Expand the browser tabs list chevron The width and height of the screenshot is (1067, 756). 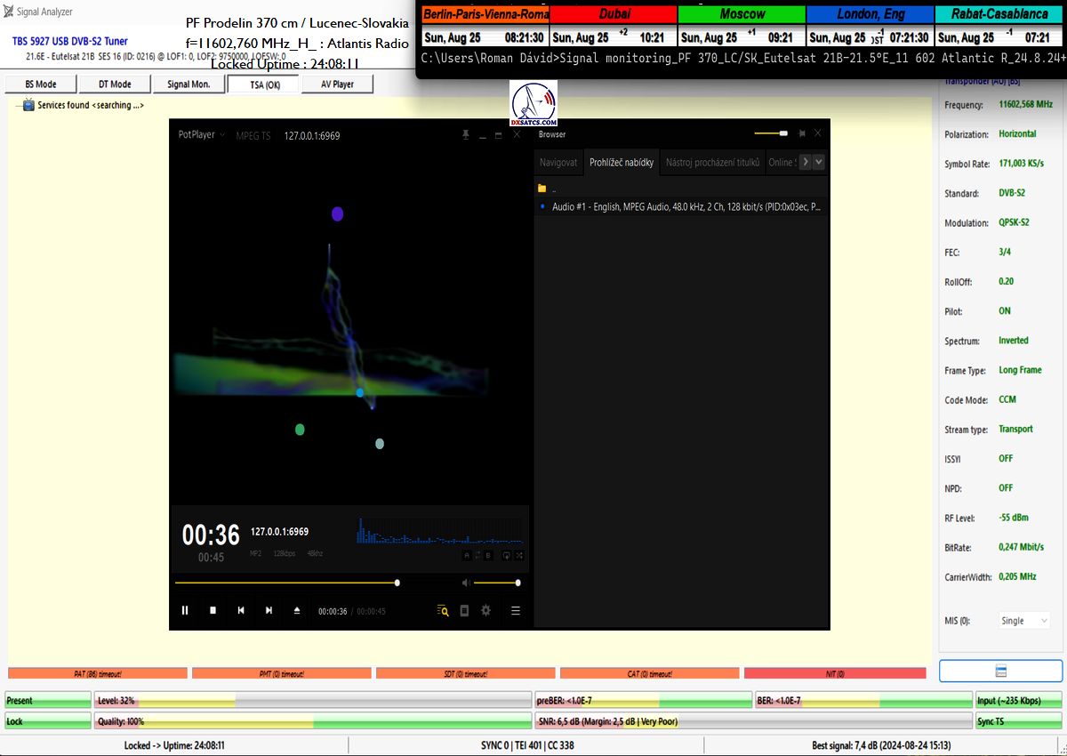[x=818, y=162]
